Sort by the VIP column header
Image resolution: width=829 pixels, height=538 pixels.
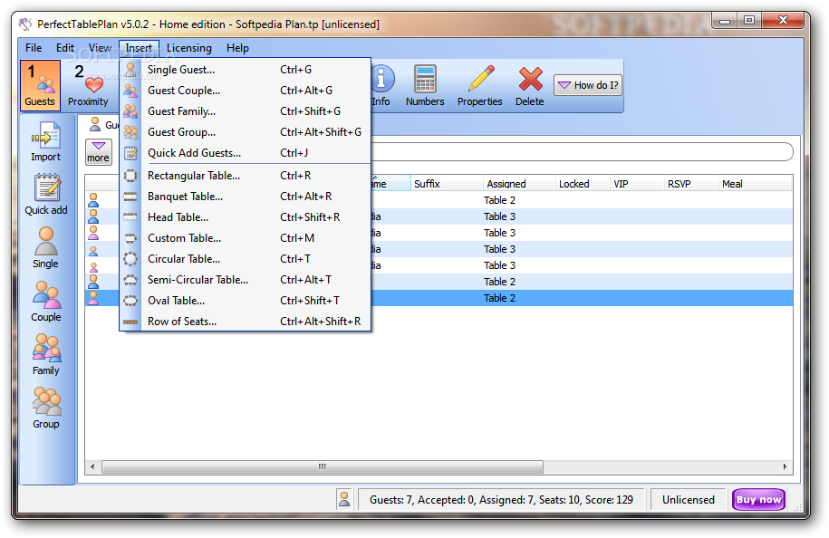[637, 183]
